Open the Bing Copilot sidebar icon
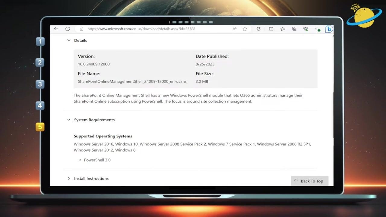This screenshot has width=386, height=217. (x=329, y=29)
